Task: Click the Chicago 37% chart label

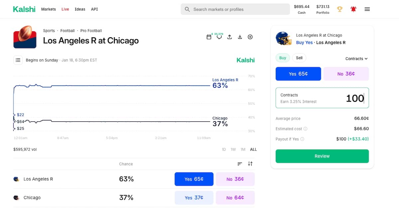Action: pos(220,122)
